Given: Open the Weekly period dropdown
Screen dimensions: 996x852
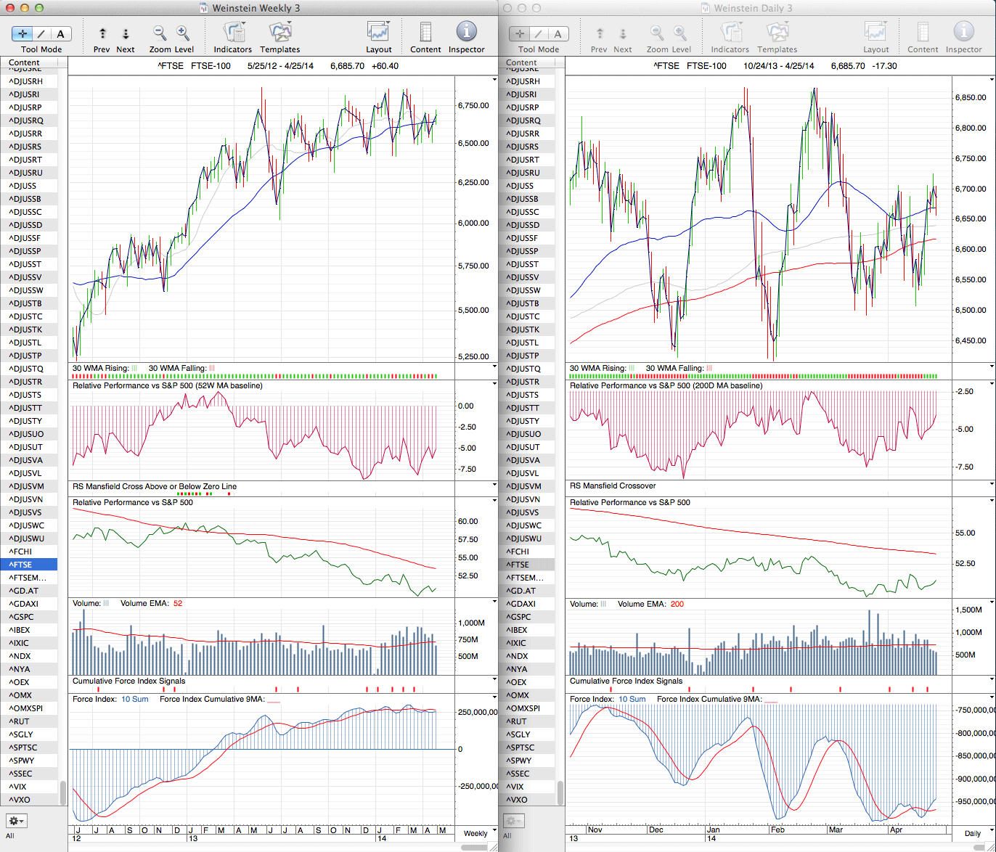Looking at the screenshot, I should pos(475,833).
